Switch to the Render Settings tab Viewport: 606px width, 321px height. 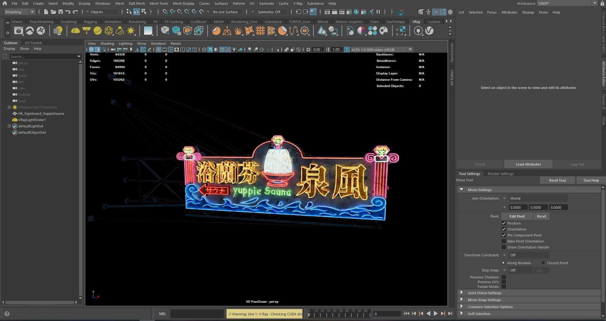tap(500, 174)
